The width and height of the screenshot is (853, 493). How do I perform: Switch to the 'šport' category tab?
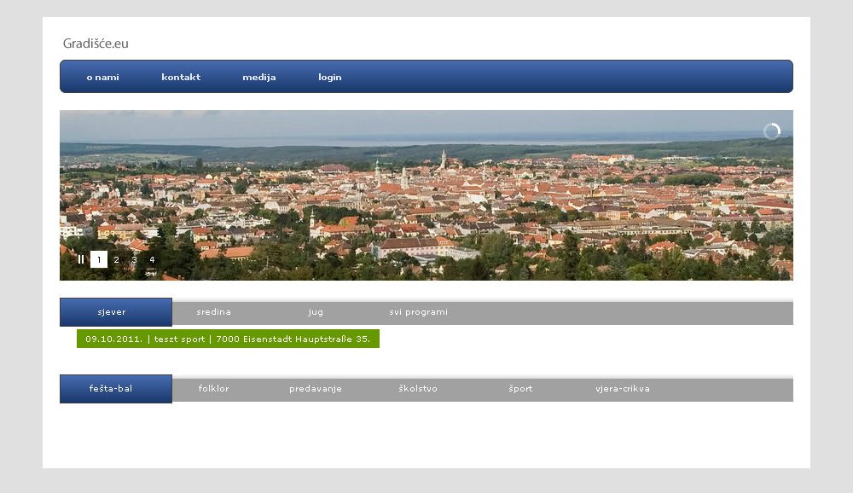click(x=520, y=389)
